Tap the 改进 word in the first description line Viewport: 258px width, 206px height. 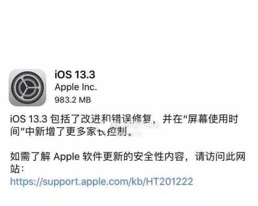click(x=91, y=119)
